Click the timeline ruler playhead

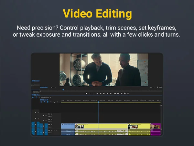coord(98,102)
